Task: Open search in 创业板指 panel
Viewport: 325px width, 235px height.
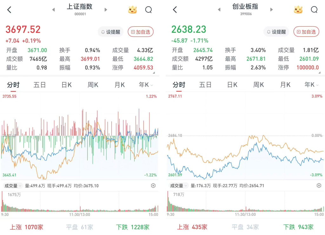Action: coord(314,10)
